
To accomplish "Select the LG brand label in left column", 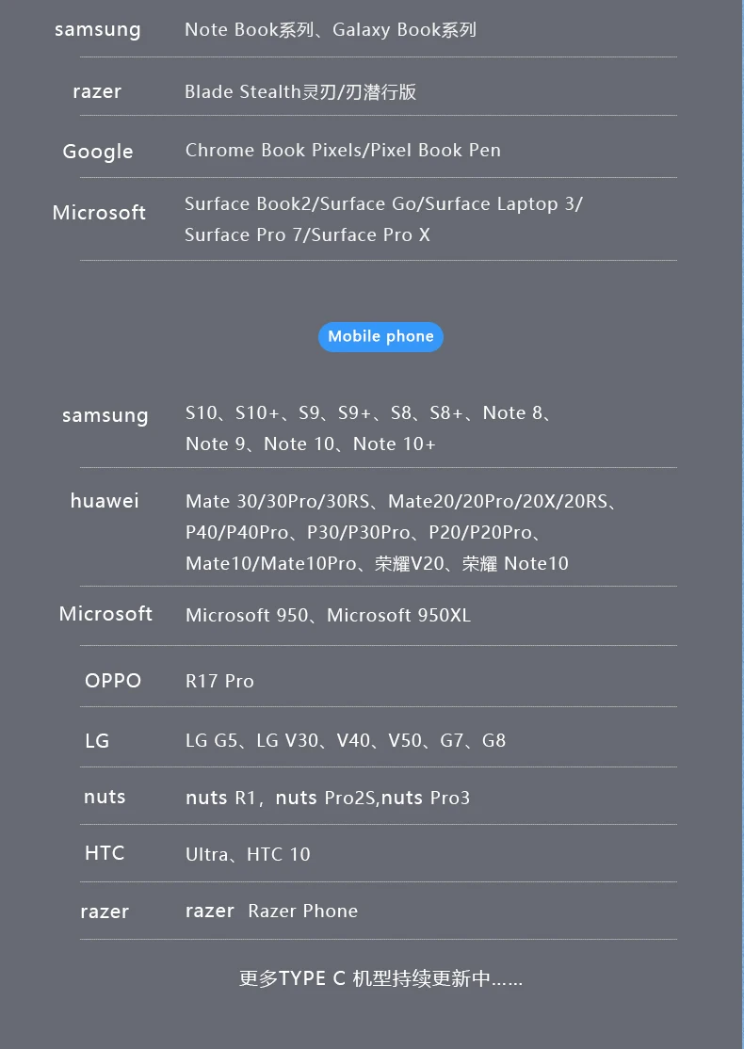I will 97,741.
